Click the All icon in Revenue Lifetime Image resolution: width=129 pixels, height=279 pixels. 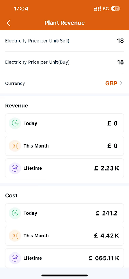(15, 168)
